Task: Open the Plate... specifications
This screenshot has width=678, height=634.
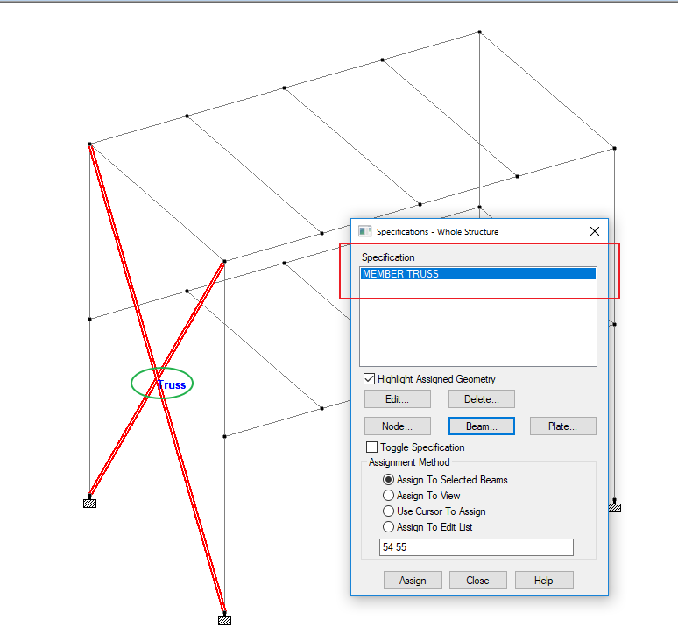Action: click(x=563, y=426)
